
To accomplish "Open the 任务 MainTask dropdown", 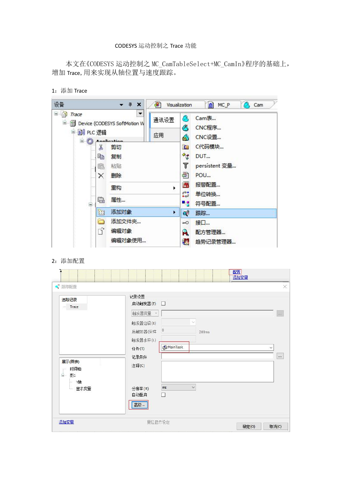I will coord(271,348).
